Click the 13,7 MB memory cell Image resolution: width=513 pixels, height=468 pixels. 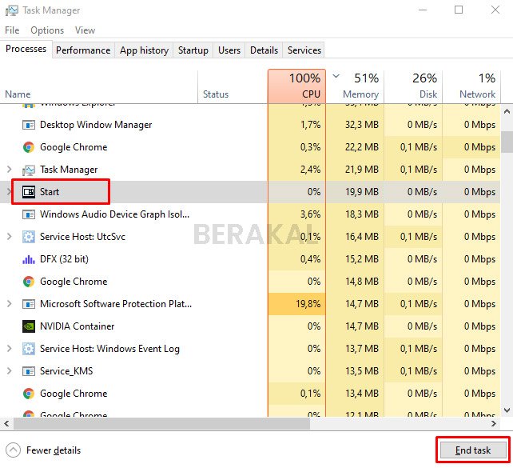[355, 349]
